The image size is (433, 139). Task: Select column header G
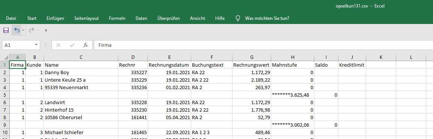coord(252,57)
